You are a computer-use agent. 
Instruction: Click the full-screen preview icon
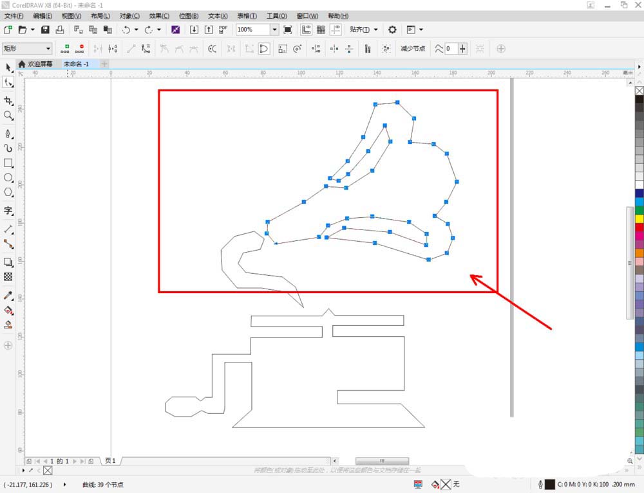click(288, 30)
